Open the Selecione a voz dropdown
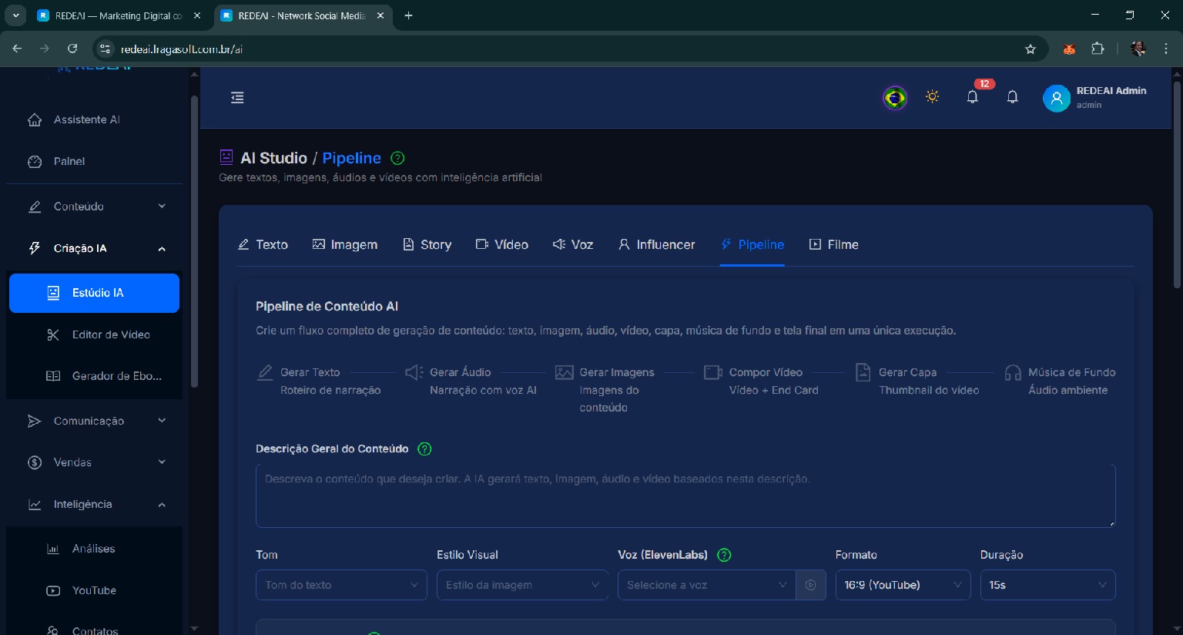1183x635 pixels. [x=706, y=585]
